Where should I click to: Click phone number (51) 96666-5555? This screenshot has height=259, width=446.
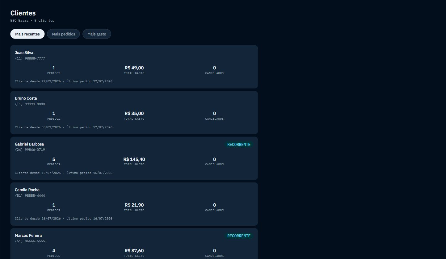coord(30,241)
